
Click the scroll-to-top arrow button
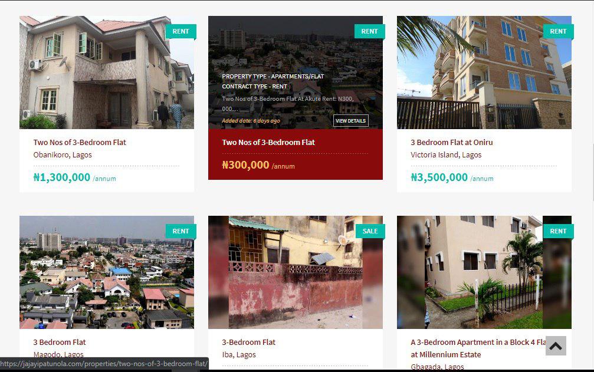[556, 345]
